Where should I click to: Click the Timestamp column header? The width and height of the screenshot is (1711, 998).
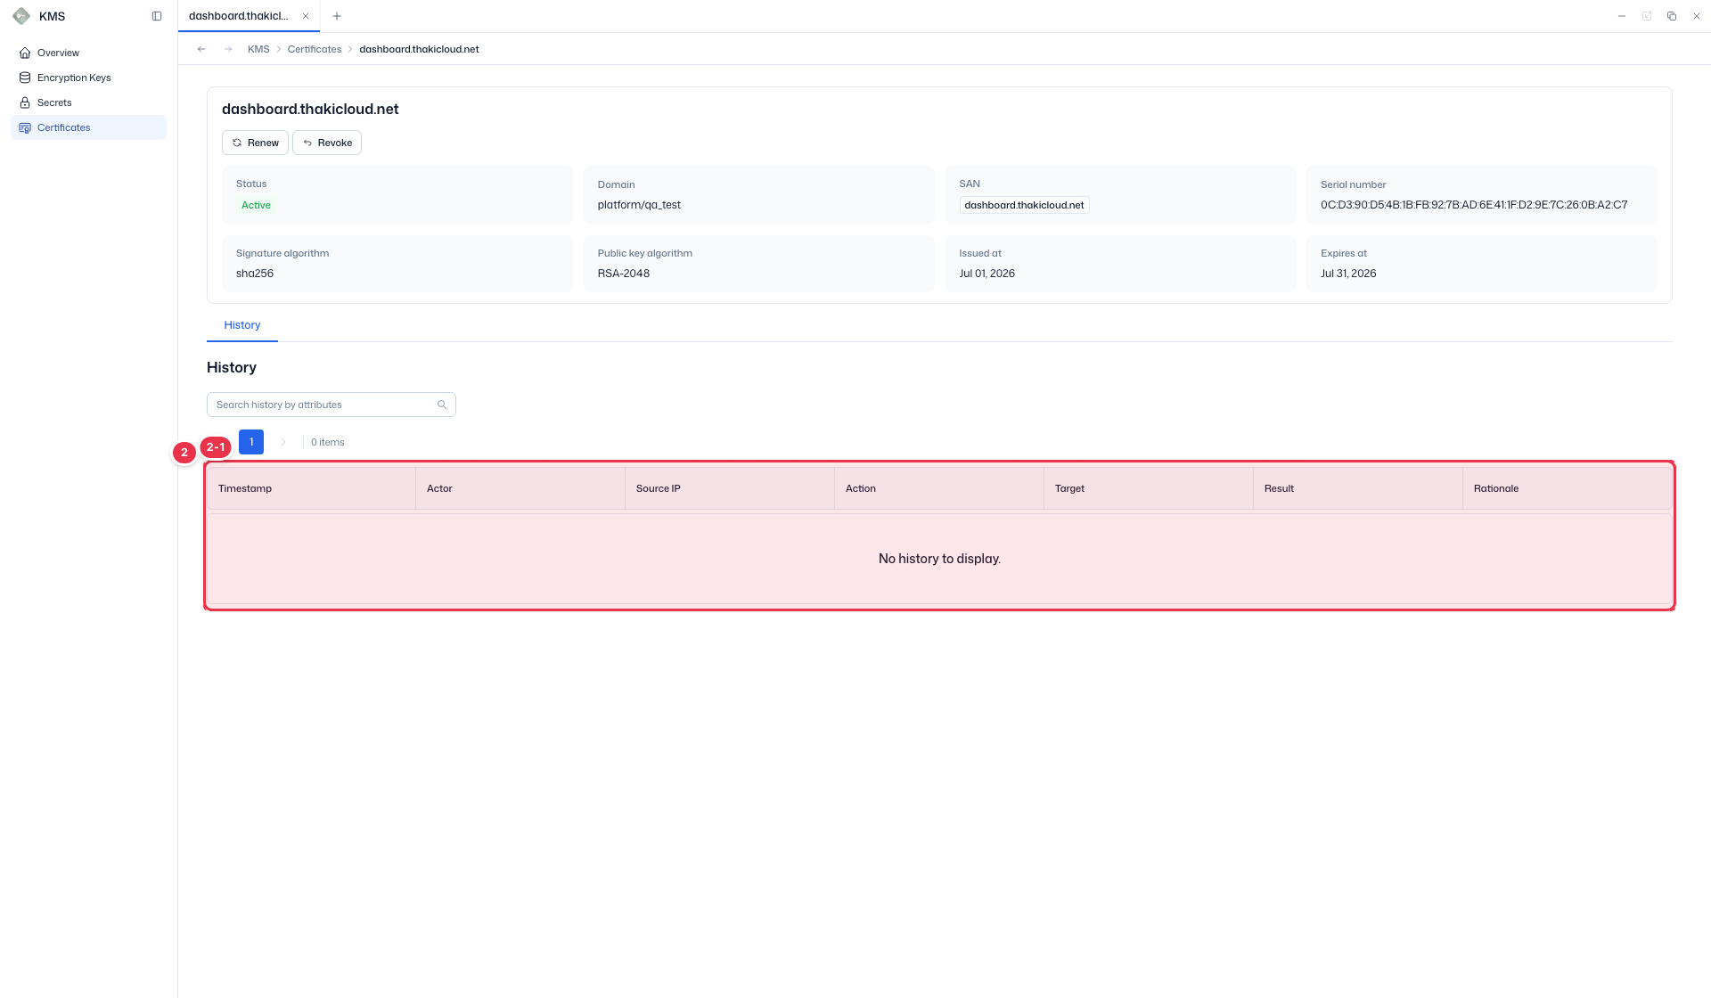[x=311, y=488]
